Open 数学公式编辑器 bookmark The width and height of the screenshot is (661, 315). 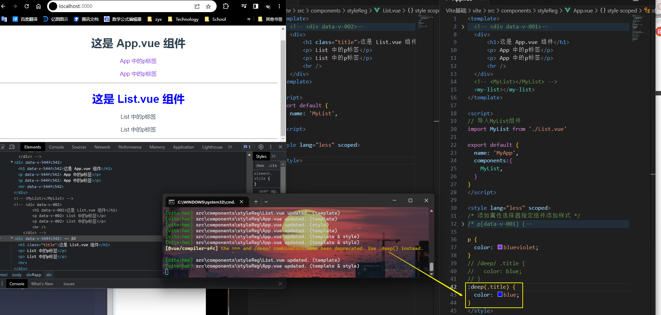click(x=123, y=19)
